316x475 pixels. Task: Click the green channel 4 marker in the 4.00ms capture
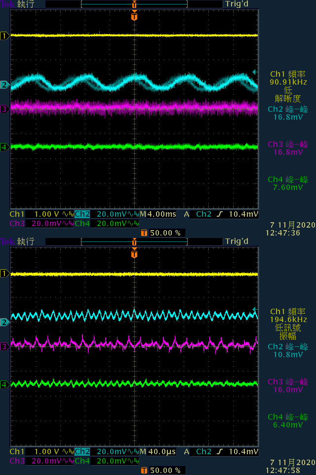click(x=4, y=147)
